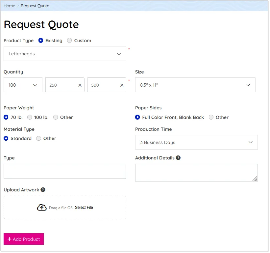This screenshot has height=253, width=270.
Task: Remove the 500 quantity with its X icon
Action: (x=122, y=85)
